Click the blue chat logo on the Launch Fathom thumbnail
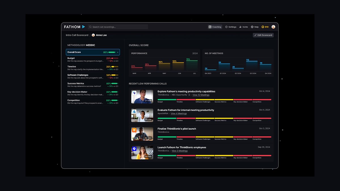 coord(134,149)
